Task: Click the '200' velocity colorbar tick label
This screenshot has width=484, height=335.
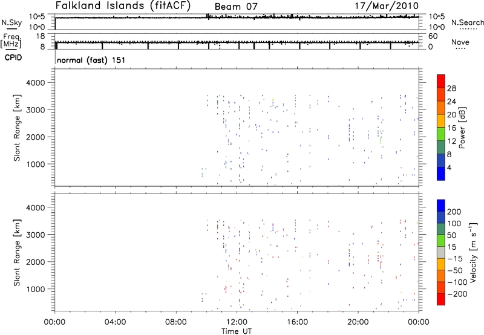Action: pyautogui.click(x=454, y=212)
